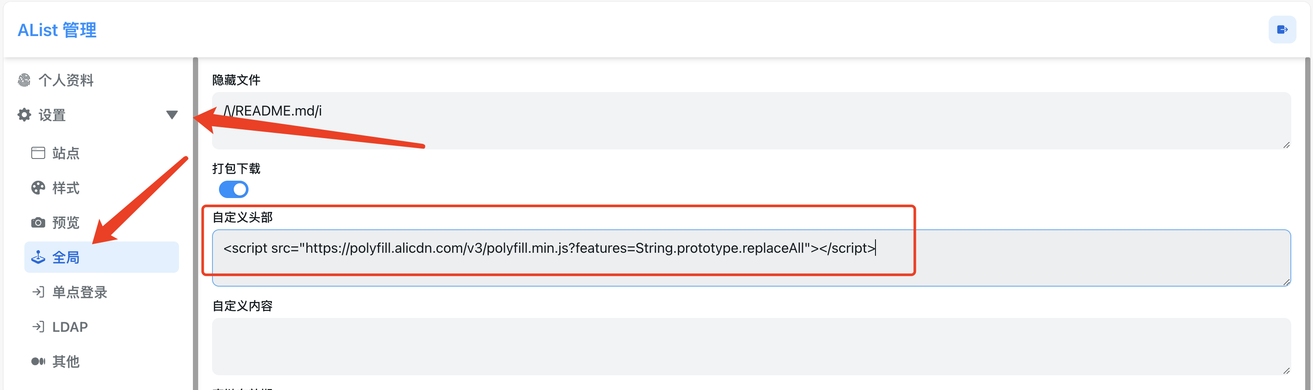Collapse the 设置 menu with its triangle arrow
This screenshot has width=1313, height=390.
pos(172,115)
